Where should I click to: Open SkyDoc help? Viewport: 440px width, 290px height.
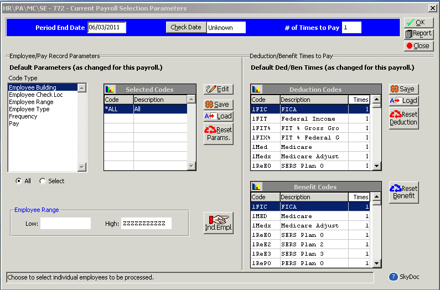(x=405, y=277)
